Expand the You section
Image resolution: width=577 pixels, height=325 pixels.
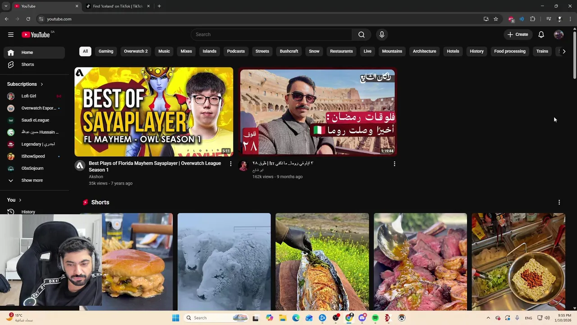(x=14, y=200)
